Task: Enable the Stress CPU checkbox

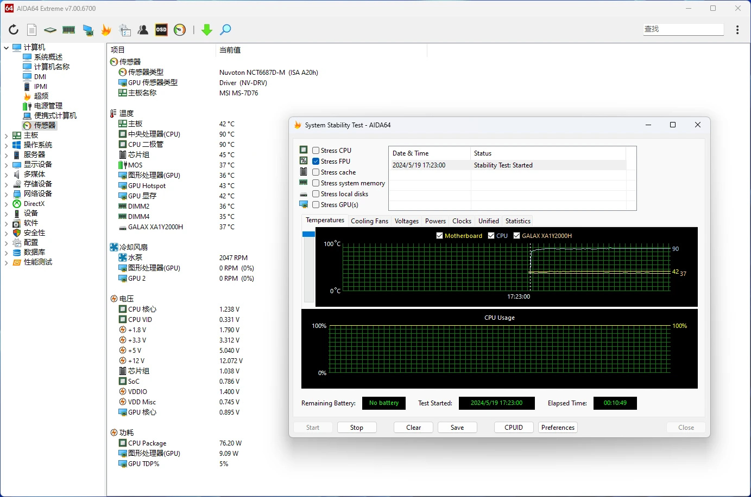Action: (x=316, y=151)
